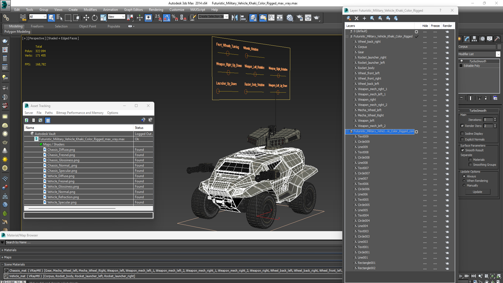
Task: Click Pin Stack icon below modifier stack
Action: click(462, 98)
